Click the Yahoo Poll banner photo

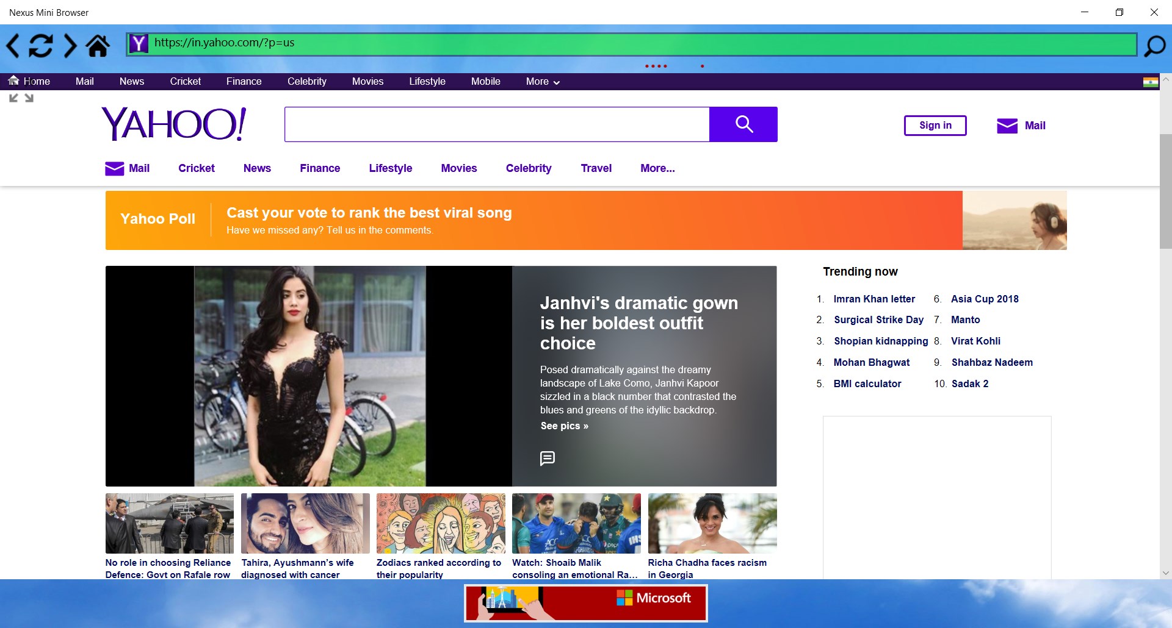point(1015,220)
